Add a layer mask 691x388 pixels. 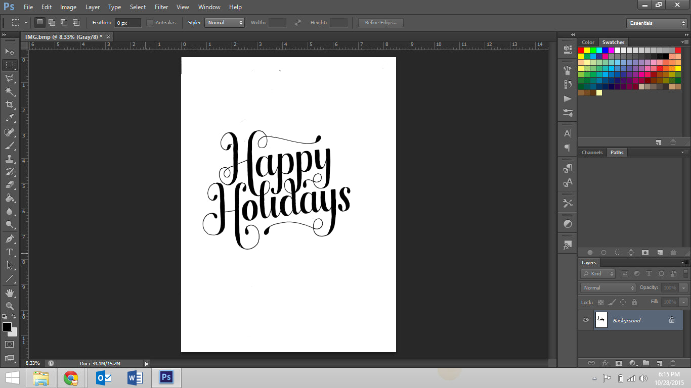[618, 363]
